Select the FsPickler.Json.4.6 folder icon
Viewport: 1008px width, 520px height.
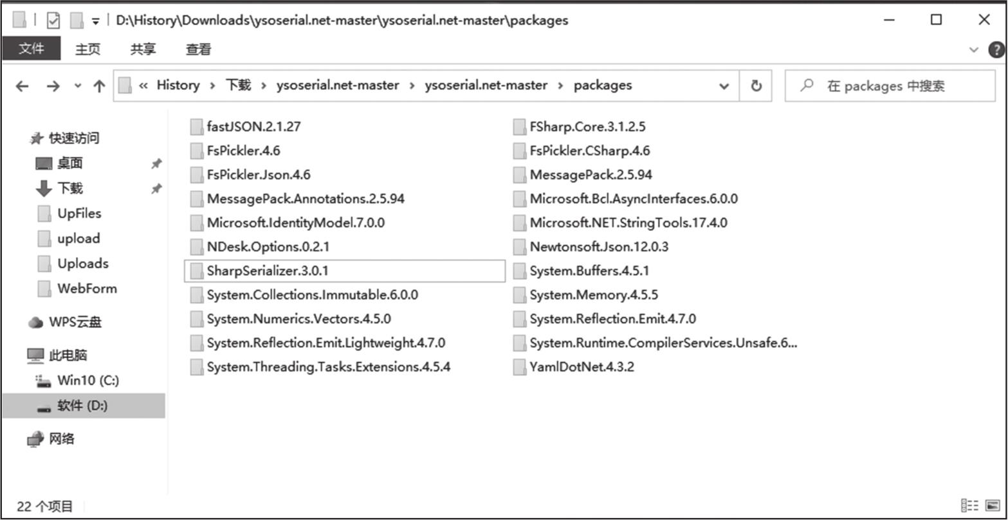pos(196,175)
